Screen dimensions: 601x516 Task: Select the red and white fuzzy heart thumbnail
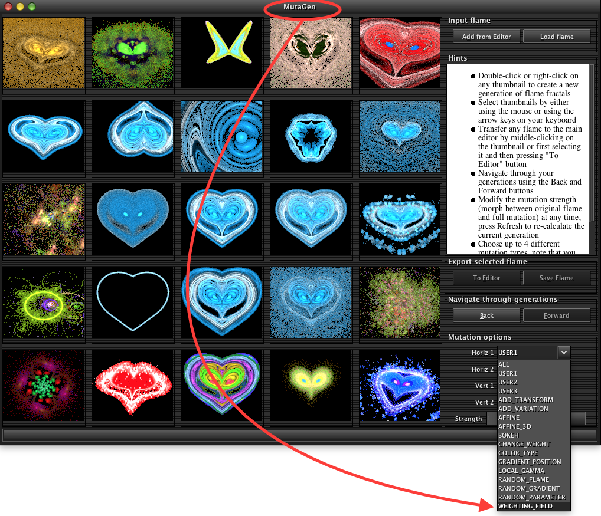[133, 386]
